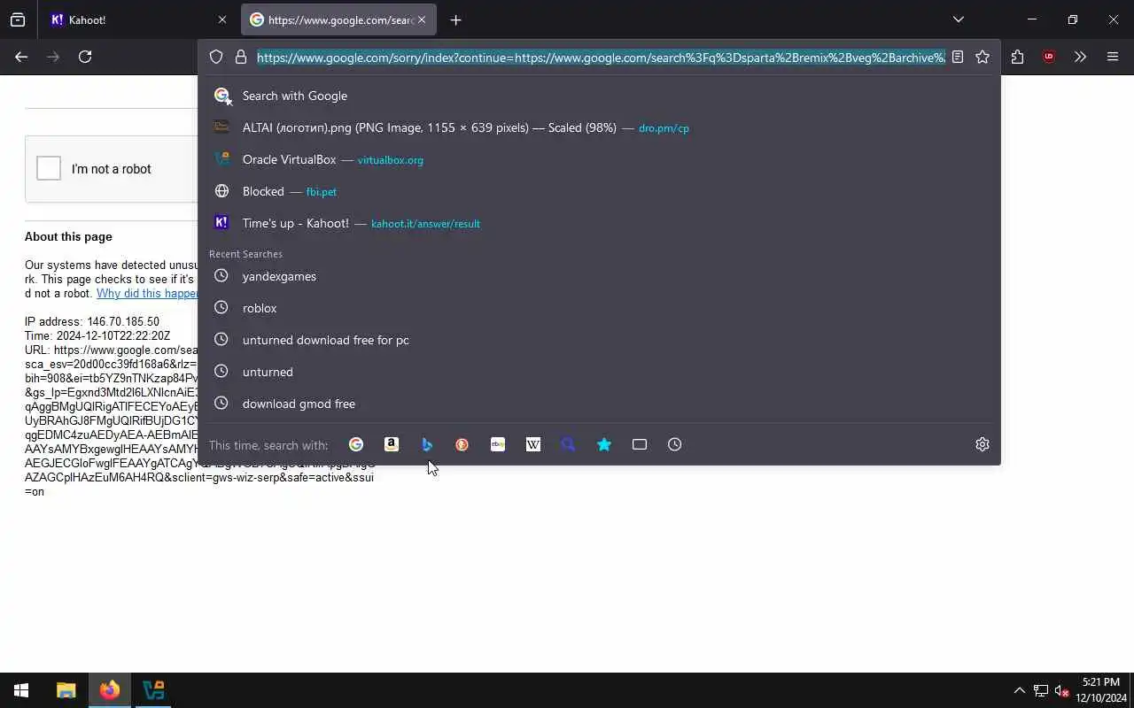Select recent search roblox
The image size is (1134, 708).
[599, 308]
